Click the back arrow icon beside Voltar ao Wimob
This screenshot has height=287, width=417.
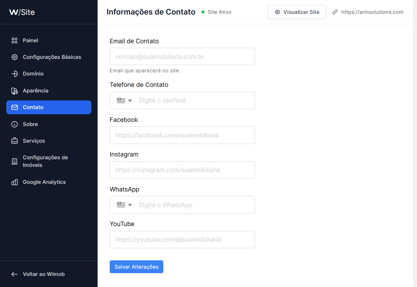click(15, 274)
